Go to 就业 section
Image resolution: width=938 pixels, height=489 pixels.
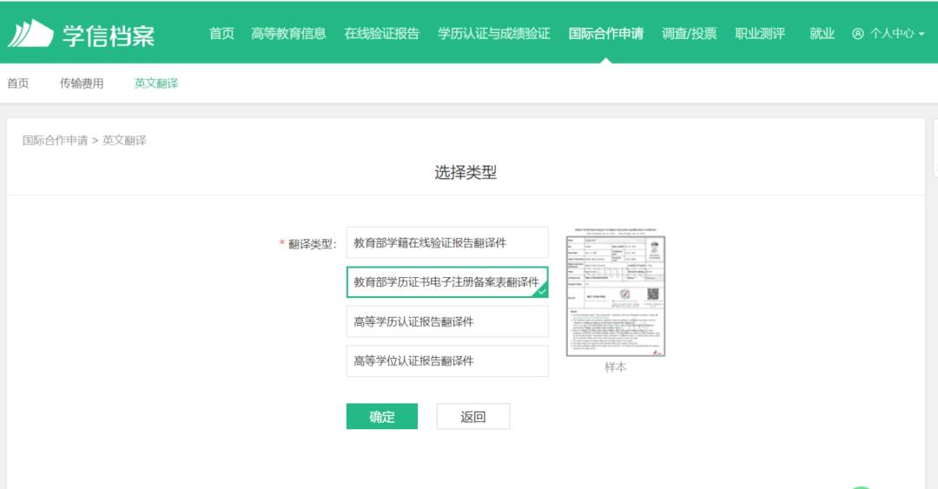[822, 34]
